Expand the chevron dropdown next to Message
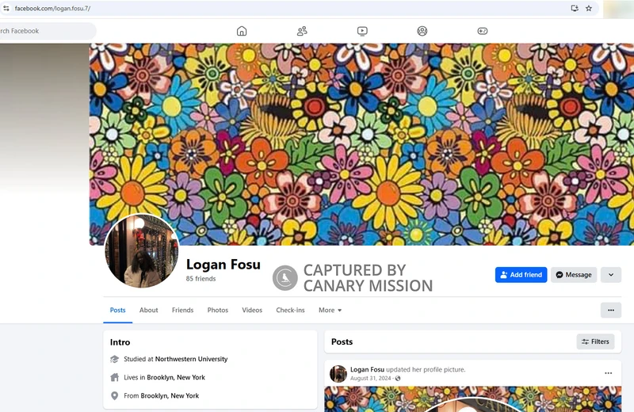634x412 pixels. [x=611, y=275]
